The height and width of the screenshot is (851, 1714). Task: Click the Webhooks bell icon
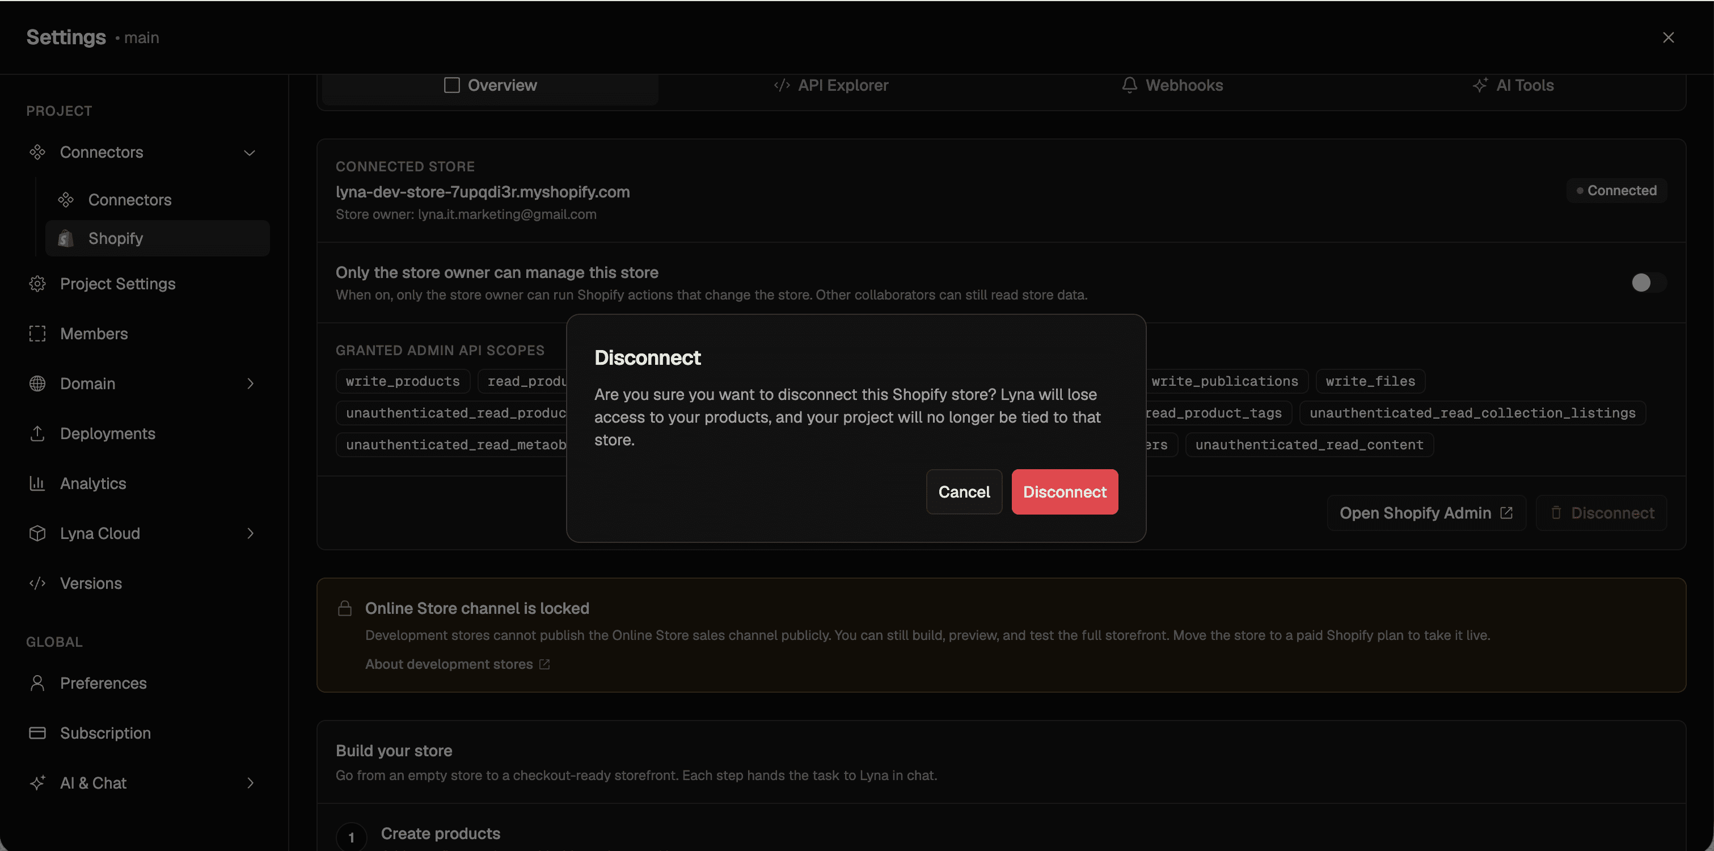(x=1129, y=85)
